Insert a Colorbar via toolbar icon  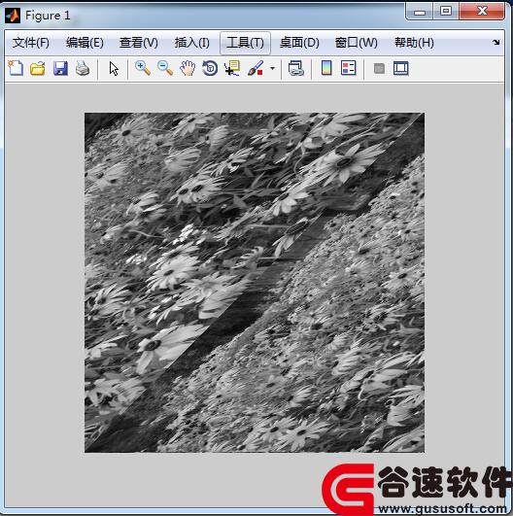click(326, 68)
